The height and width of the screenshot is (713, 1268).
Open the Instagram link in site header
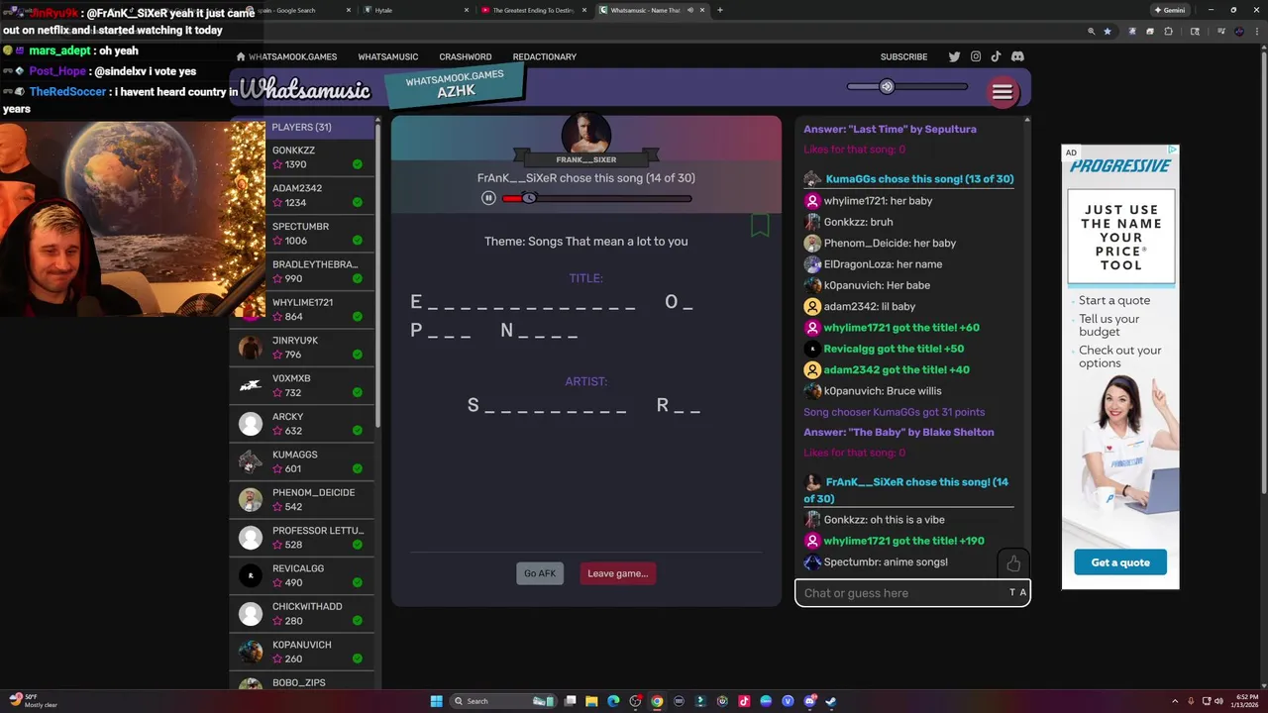click(976, 56)
